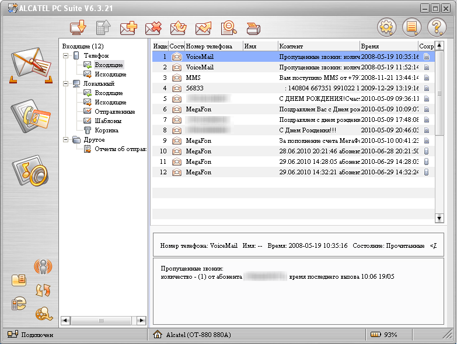The image size is (457, 344).
Task: Click the upload to phone toolbar icon
Action: [x=103, y=28]
